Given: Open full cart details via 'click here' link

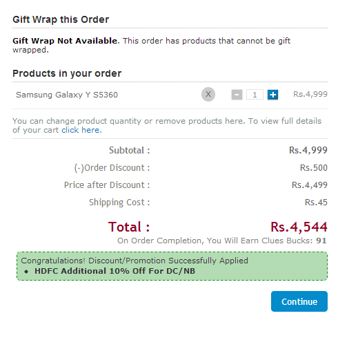Looking at the screenshot, I should [x=81, y=130].
